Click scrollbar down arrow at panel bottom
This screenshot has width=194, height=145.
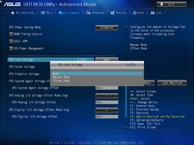[x=126, y=127]
